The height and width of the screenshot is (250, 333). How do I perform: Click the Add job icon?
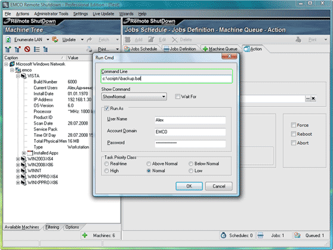[x=128, y=40]
